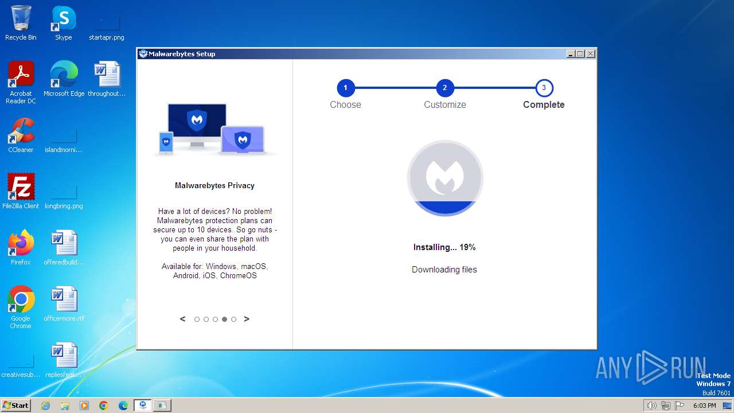
Task: Click step 1 Choose circle
Action: tap(346, 88)
